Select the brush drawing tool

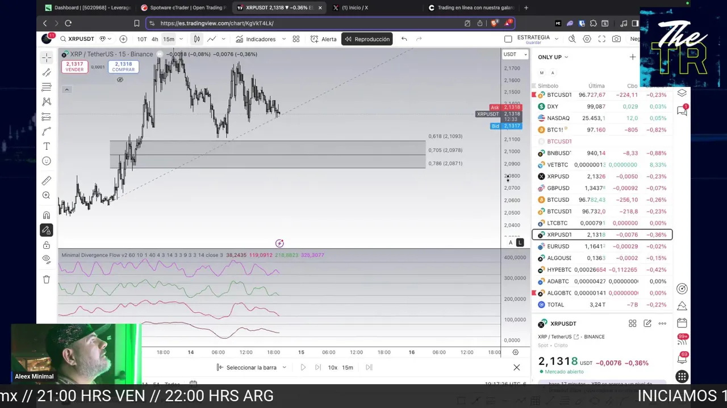(x=47, y=131)
